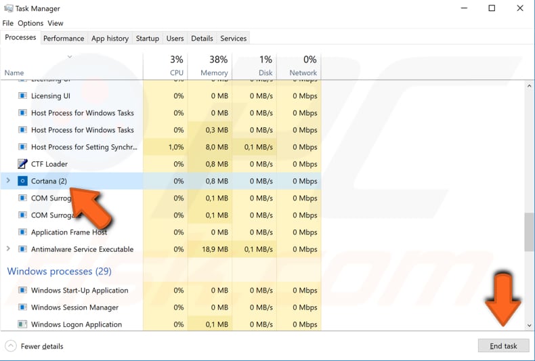This screenshot has width=535, height=361.
Task: Select Antimalware Service Executable row name
Action: click(82, 249)
